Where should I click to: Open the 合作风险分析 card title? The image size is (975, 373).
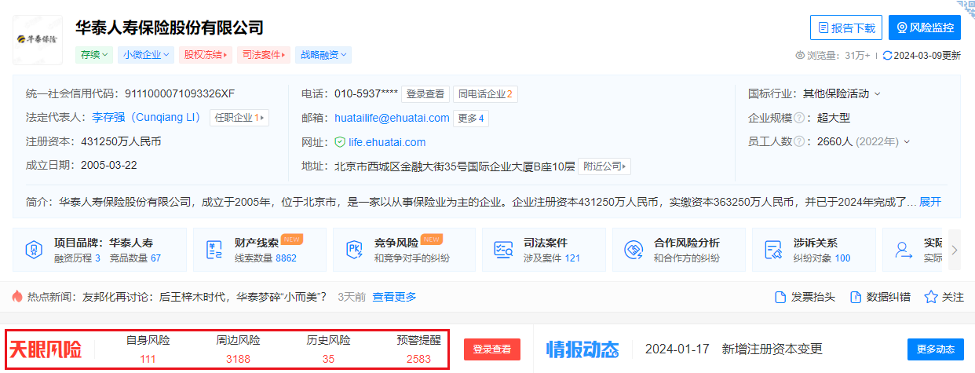(x=687, y=243)
